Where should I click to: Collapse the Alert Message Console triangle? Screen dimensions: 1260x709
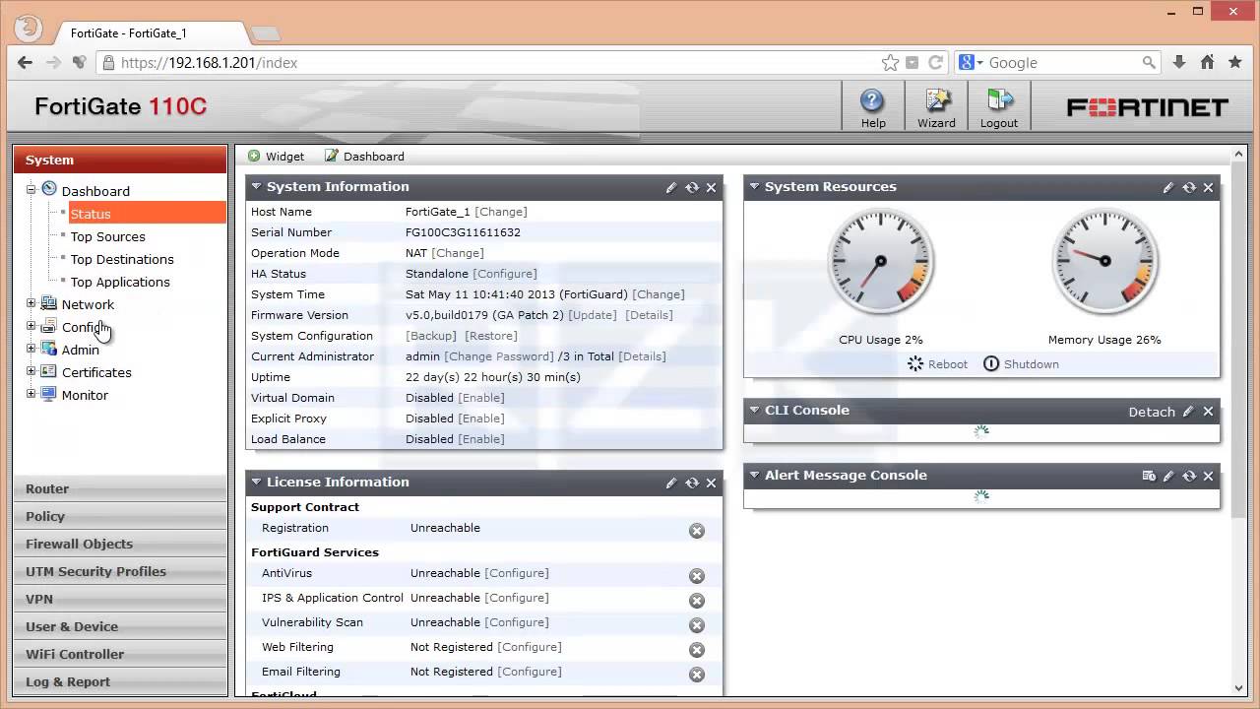pos(754,475)
